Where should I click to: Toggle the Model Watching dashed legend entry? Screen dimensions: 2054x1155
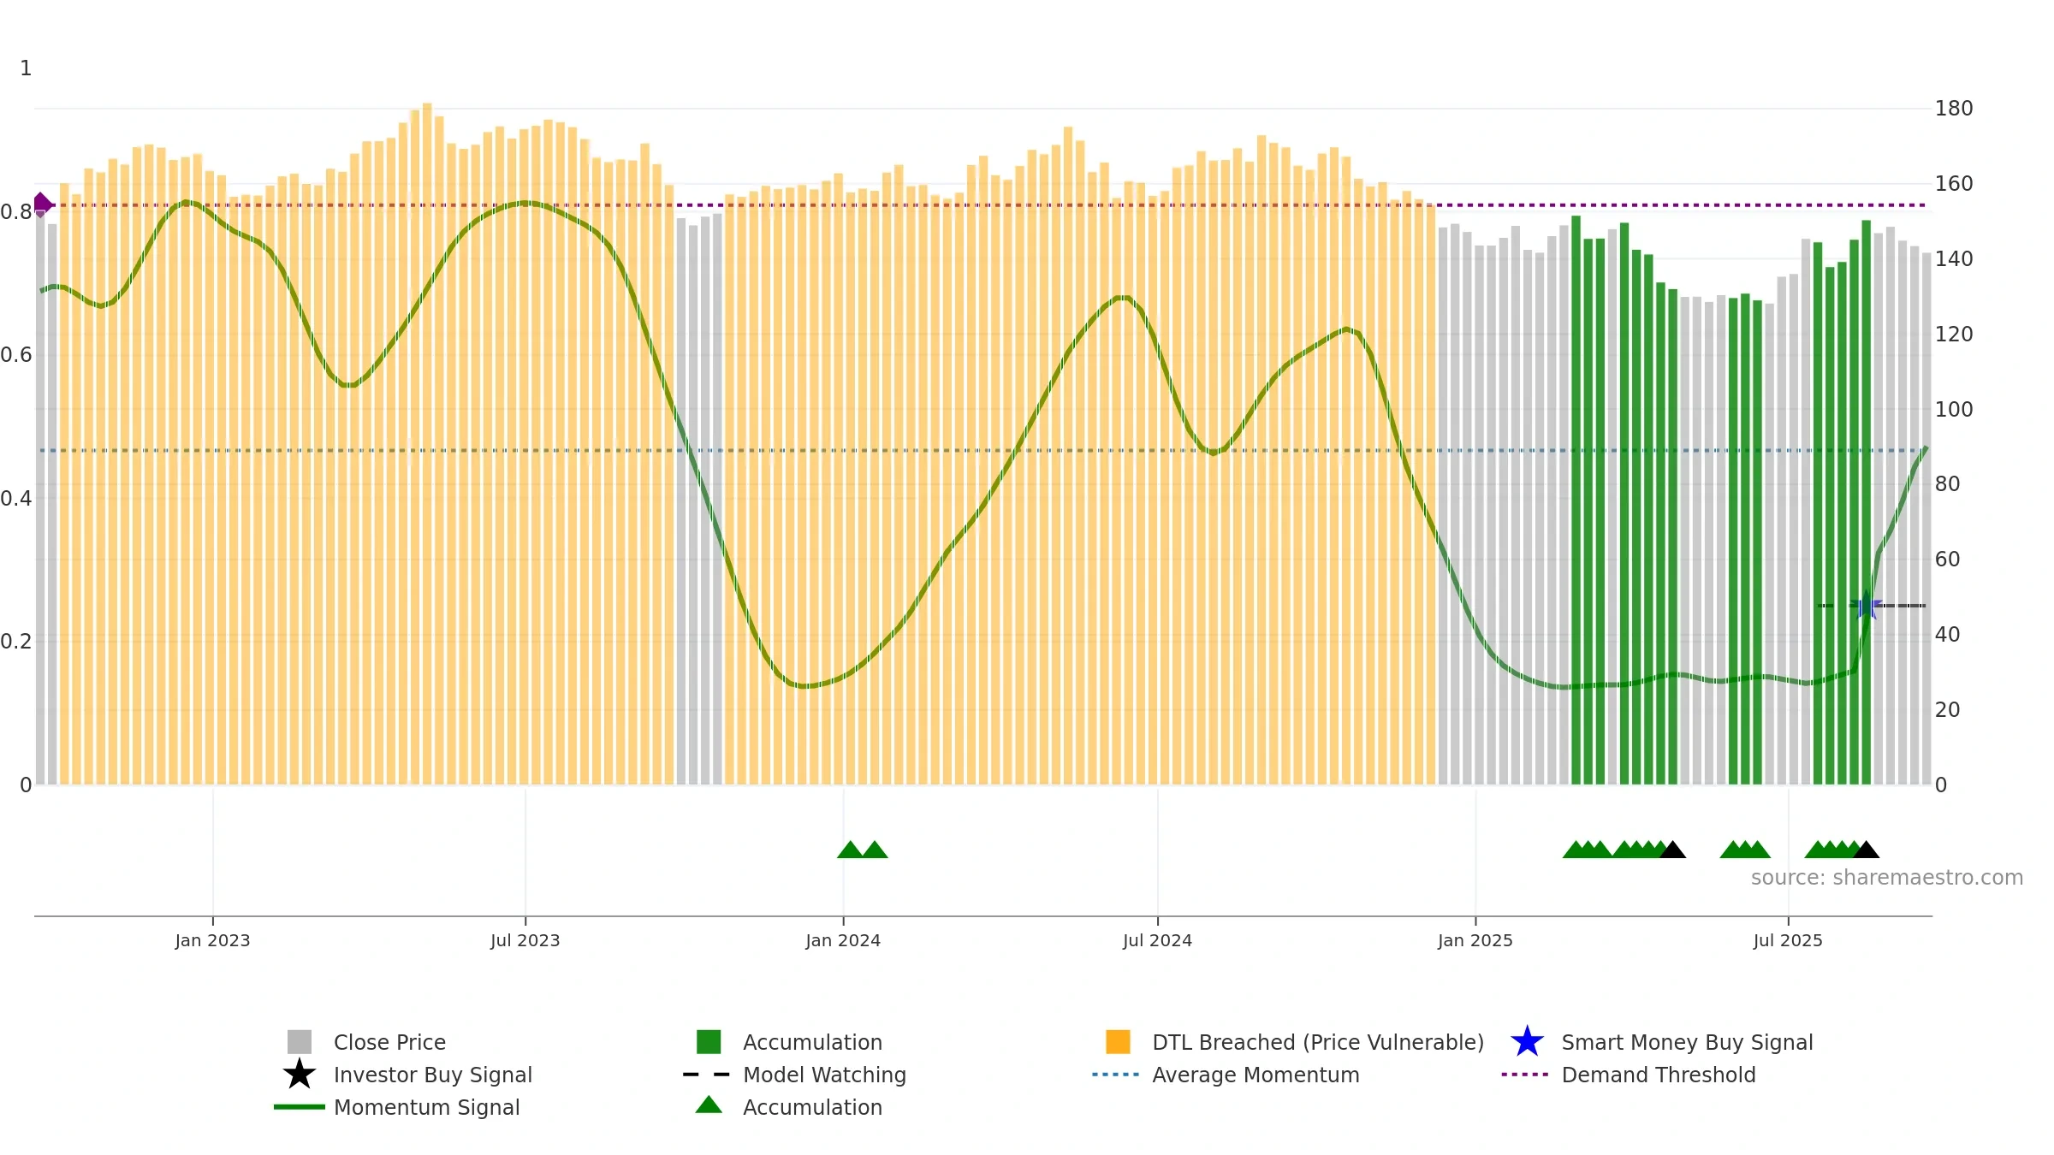[795, 1075]
